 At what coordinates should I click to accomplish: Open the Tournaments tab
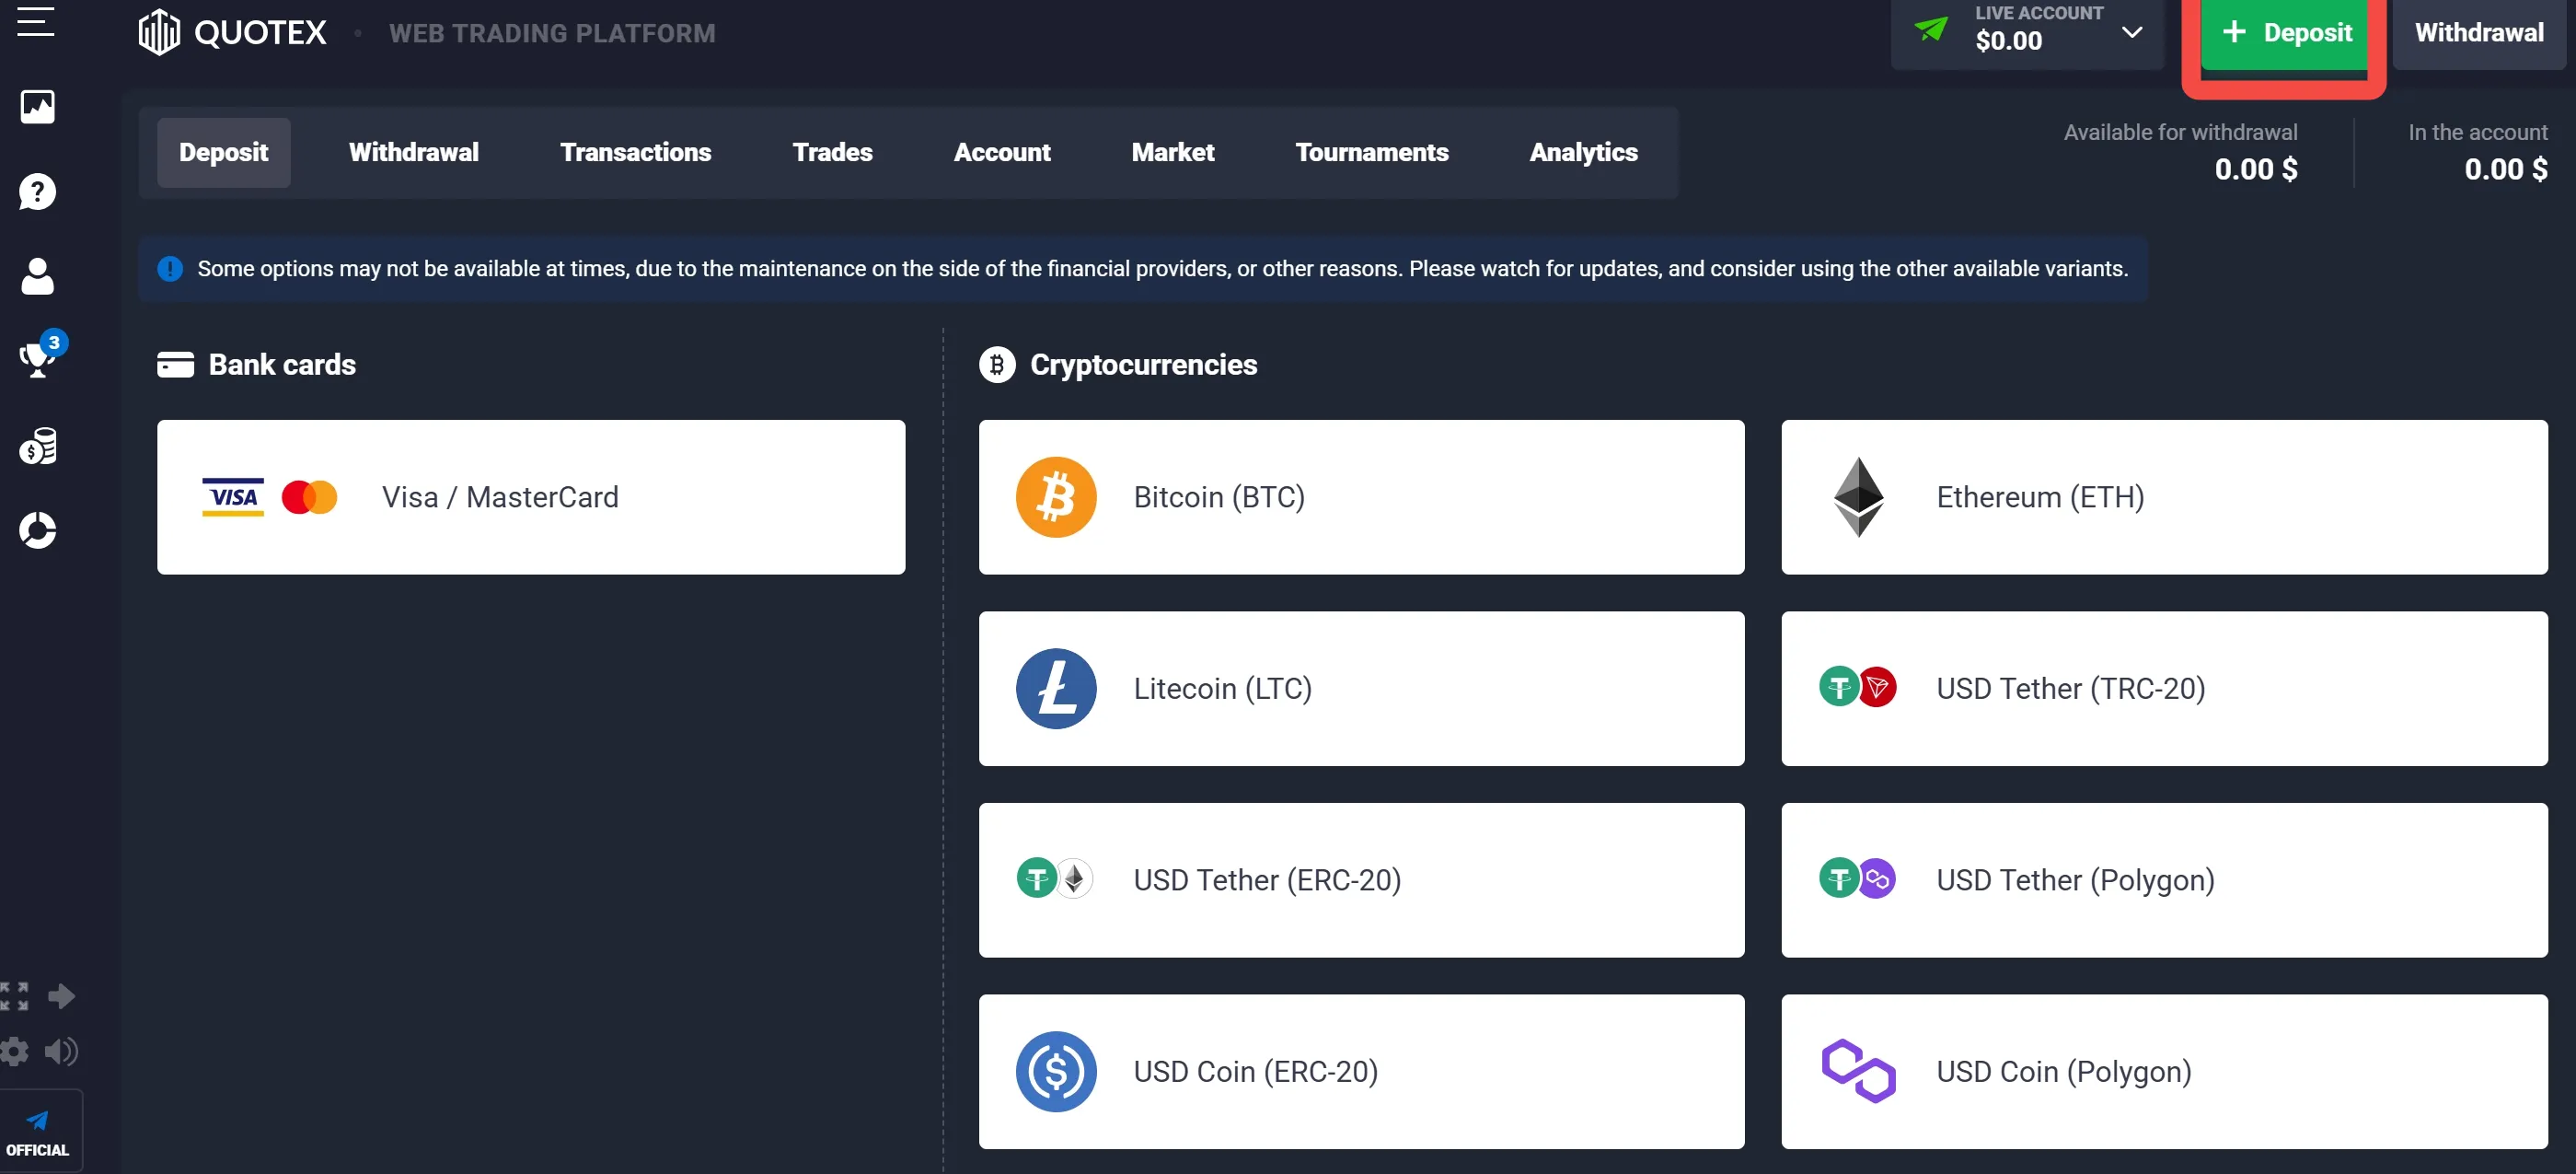pos(1372,152)
